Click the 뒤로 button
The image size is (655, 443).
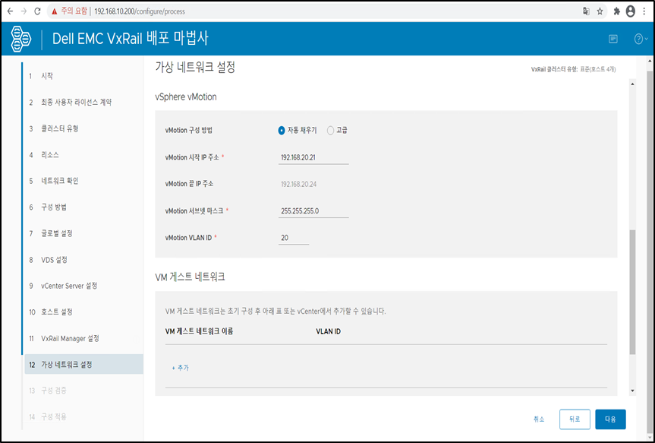pos(575,419)
